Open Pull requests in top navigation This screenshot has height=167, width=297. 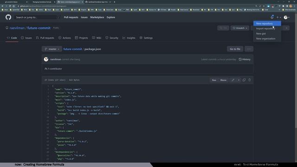pyautogui.click(x=71, y=17)
